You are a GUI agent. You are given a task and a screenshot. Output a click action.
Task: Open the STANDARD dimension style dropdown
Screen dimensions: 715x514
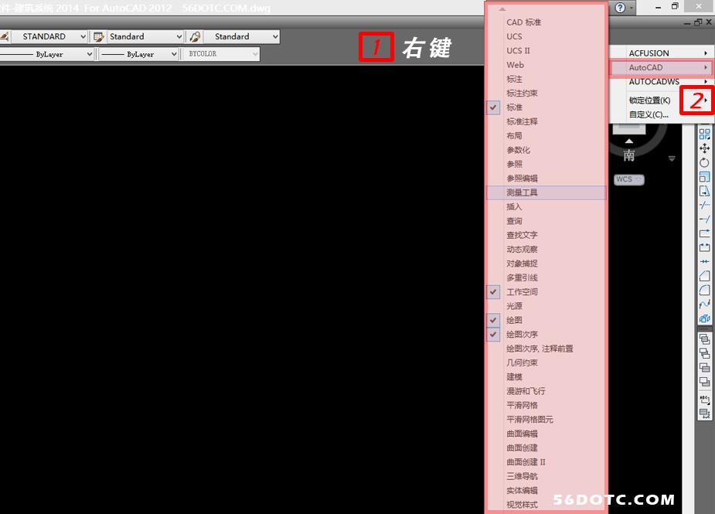coord(83,36)
